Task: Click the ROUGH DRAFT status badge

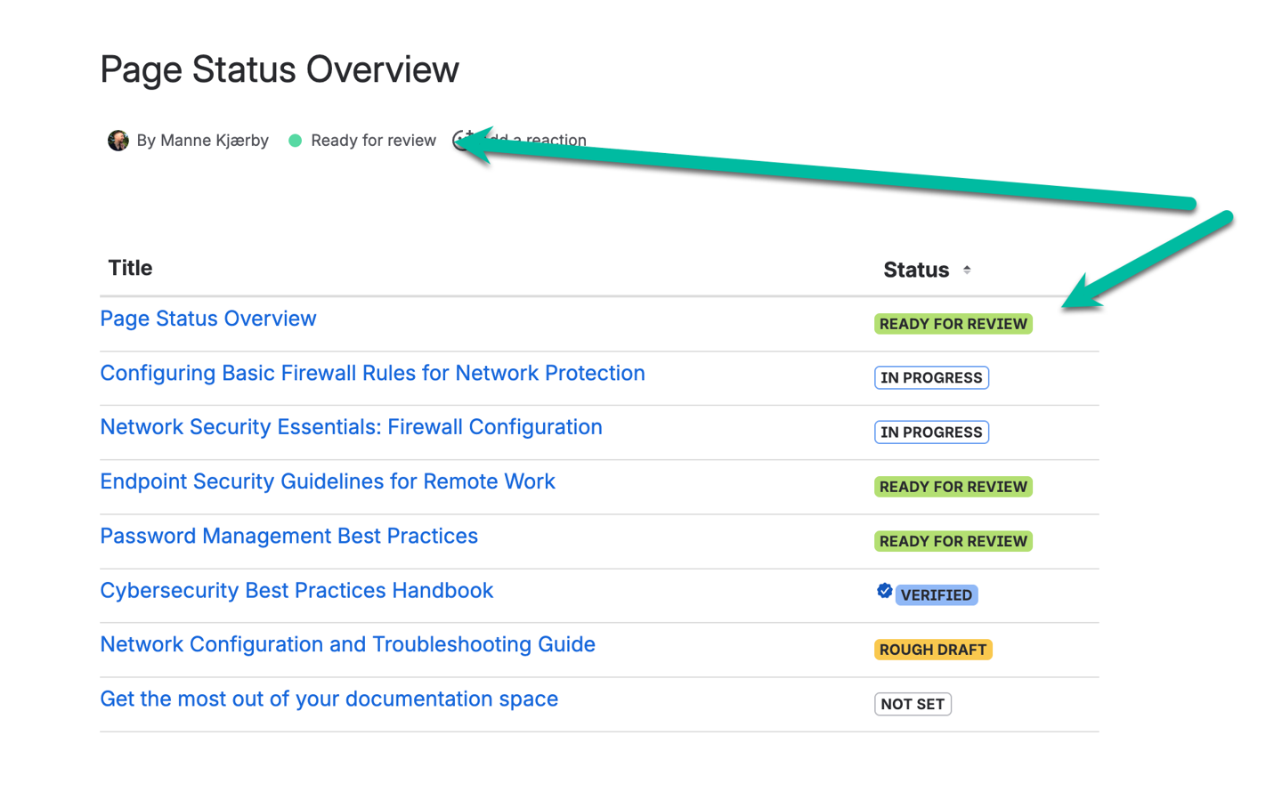Action: pos(932,650)
